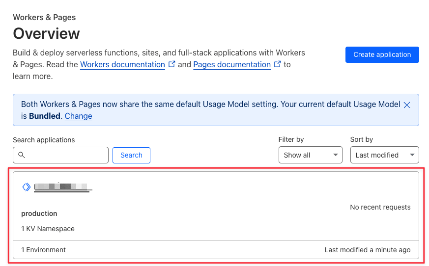Click the Change usage model link
The image size is (429, 266).
(x=78, y=116)
